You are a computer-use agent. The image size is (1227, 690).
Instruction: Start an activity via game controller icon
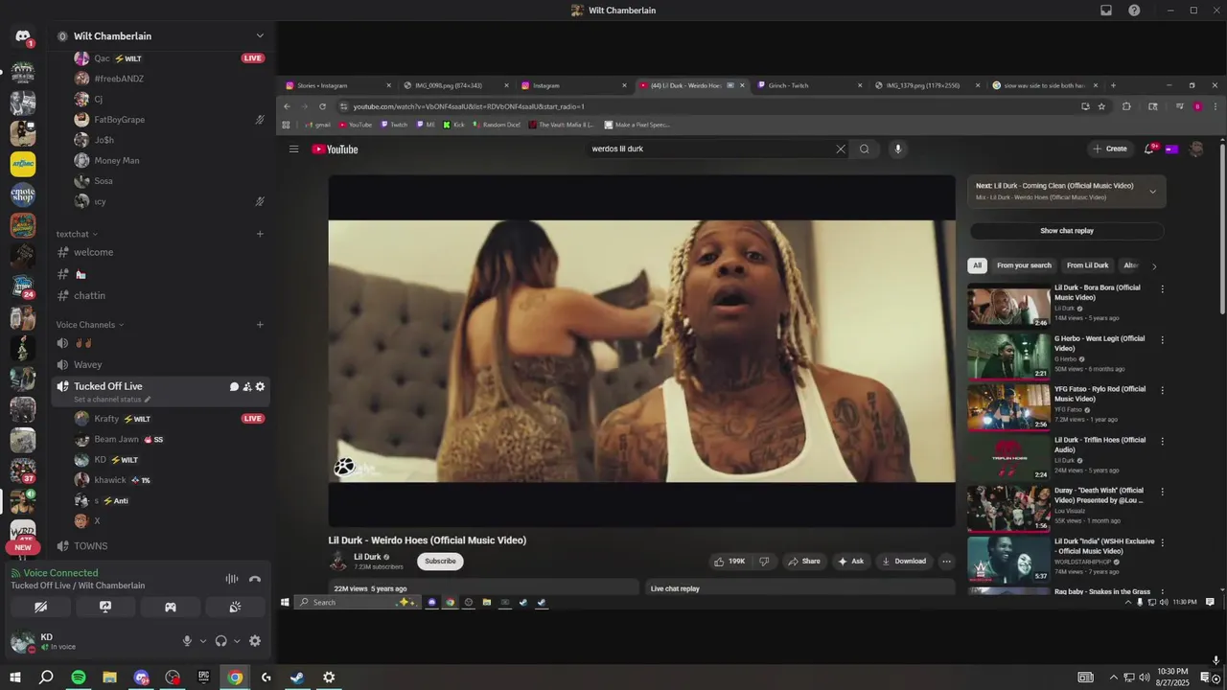(x=171, y=607)
